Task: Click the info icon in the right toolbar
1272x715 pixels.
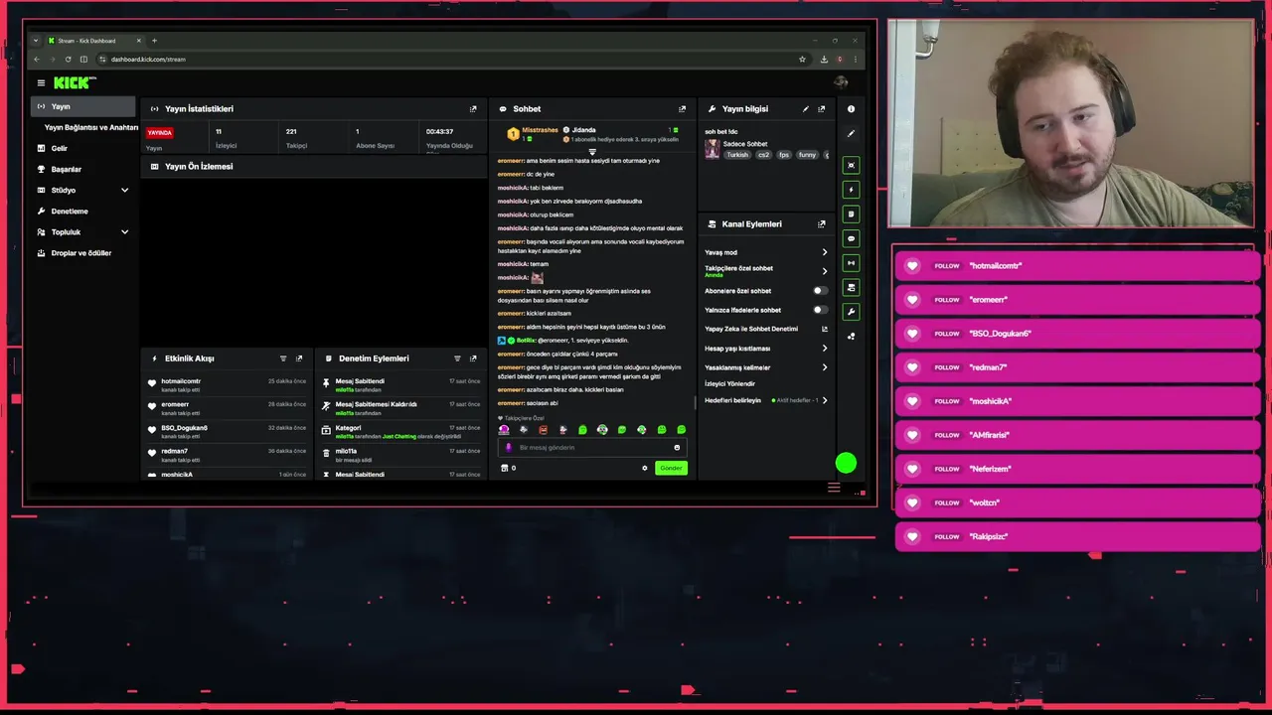Action: click(851, 109)
